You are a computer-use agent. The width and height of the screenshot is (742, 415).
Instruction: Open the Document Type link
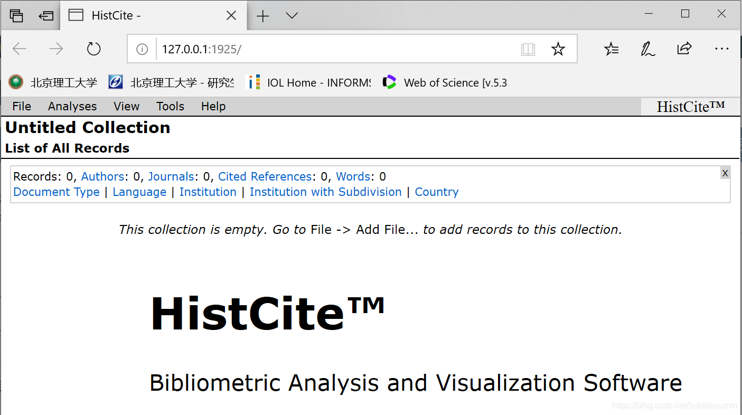[57, 192]
